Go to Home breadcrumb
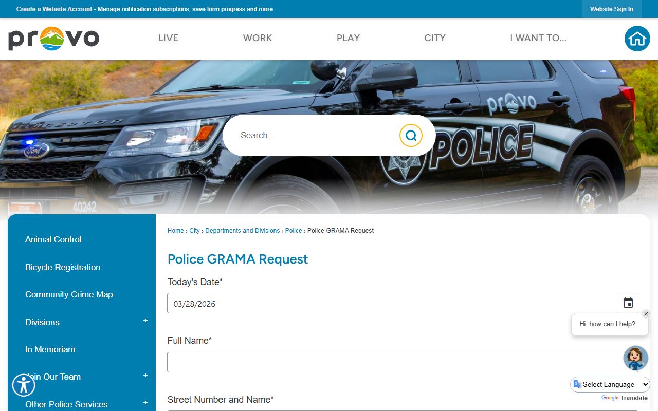Image resolution: width=658 pixels, height=411 pixels. coord(175,231)
